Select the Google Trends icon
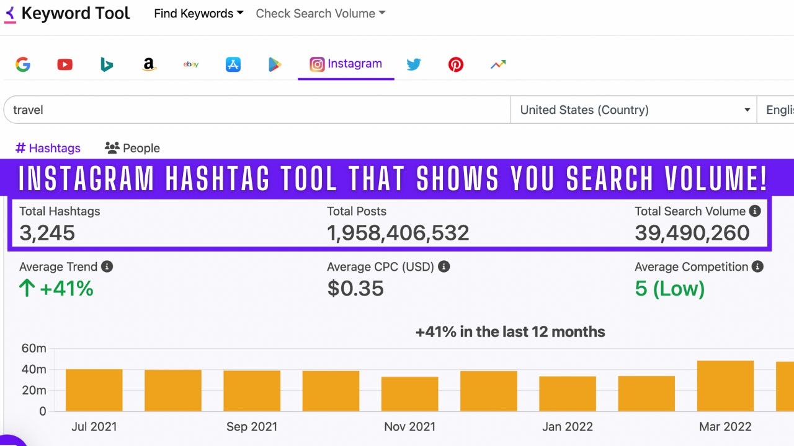794x446 pixels. coord(498,64)
